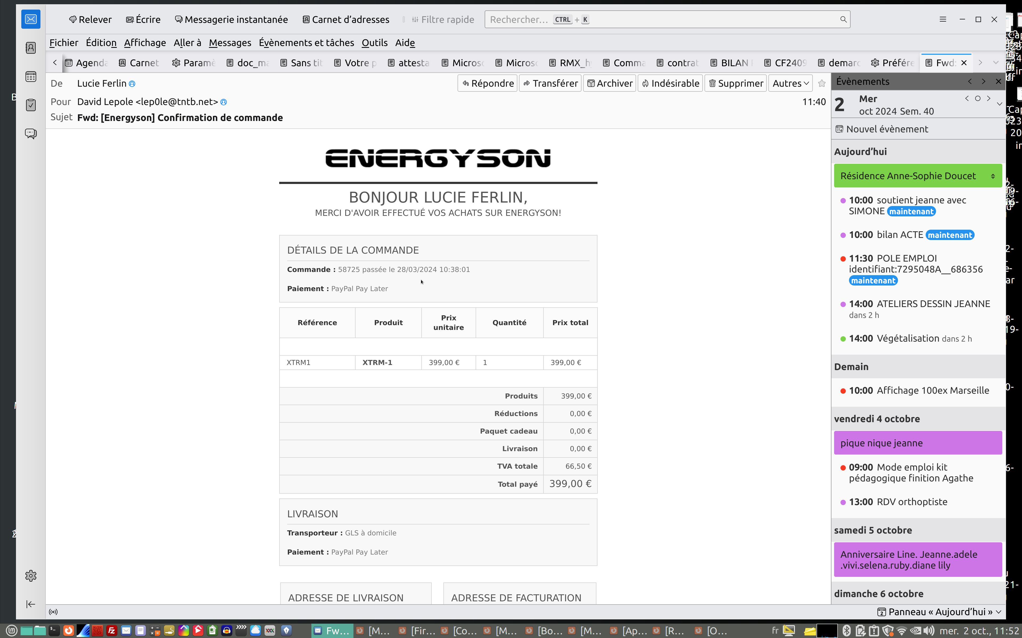Open the Address Book sidebar icon
This screenshot has height=638, width=1022.
point(31,48)
